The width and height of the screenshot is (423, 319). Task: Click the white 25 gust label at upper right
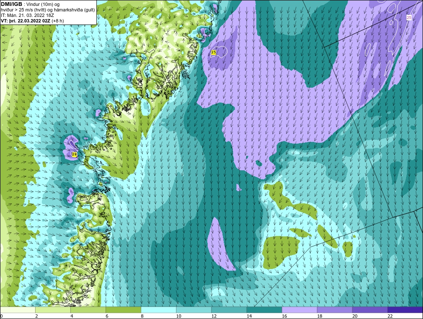pyautogui.click(x=409, y=17)
